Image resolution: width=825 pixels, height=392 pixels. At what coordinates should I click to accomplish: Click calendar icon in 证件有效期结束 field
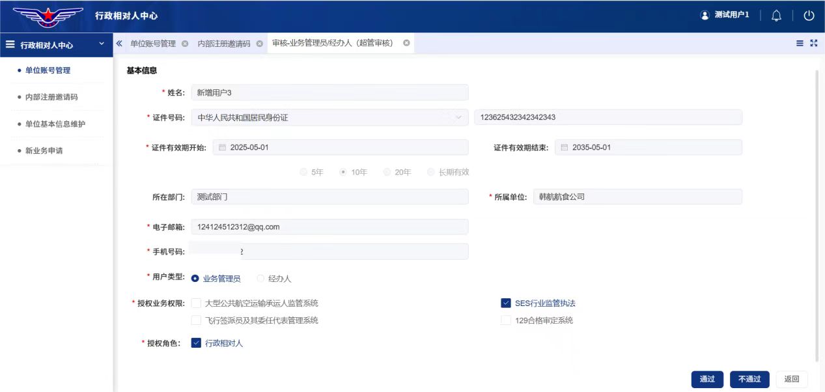[565, 147]
